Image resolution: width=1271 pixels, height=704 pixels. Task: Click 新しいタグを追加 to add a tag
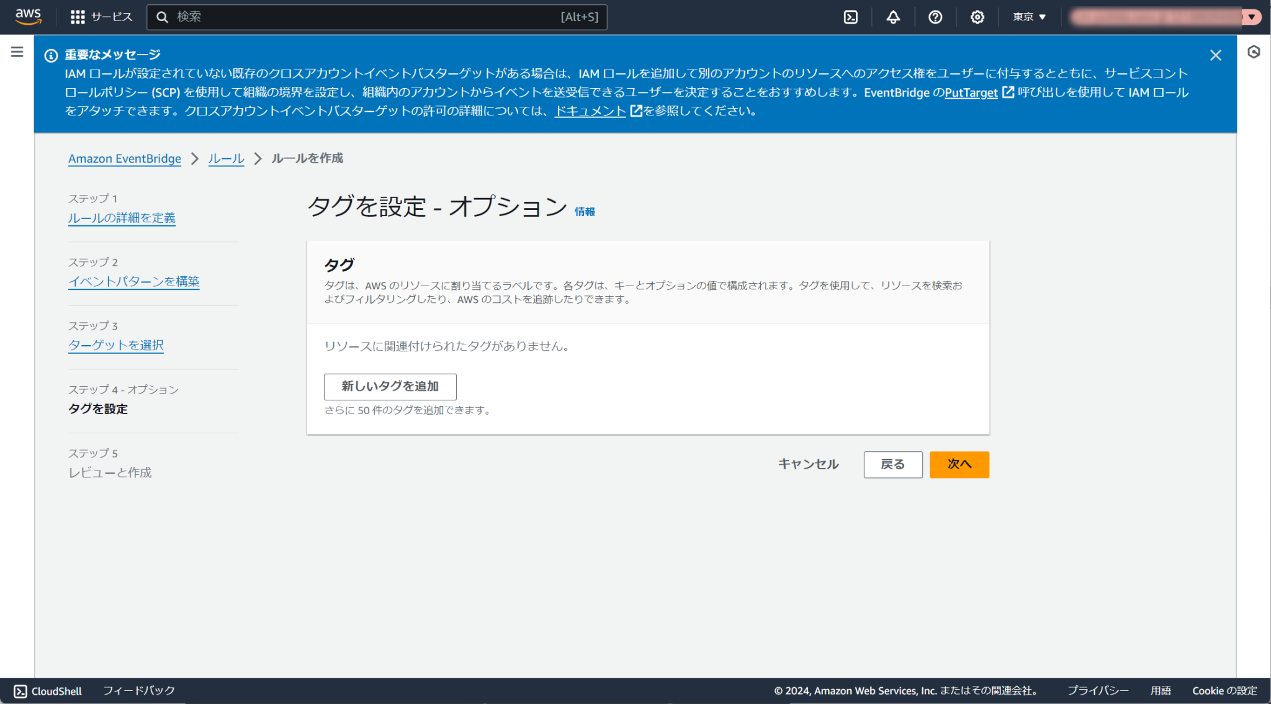pos(390,386)
